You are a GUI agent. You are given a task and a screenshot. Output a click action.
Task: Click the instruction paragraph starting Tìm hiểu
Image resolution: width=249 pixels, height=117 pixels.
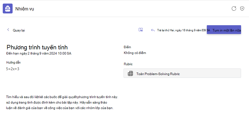62,102
